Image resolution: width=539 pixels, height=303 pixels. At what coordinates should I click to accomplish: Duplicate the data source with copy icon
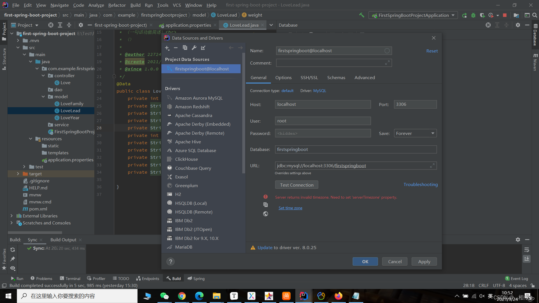(185, 48)
